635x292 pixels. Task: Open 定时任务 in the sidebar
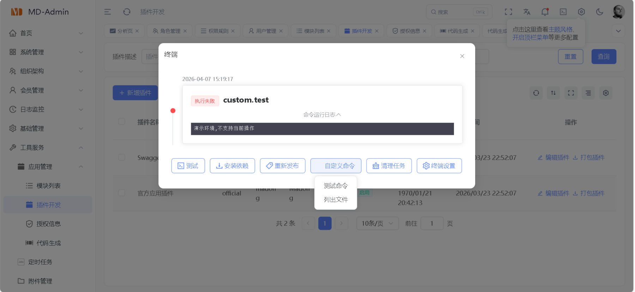pos(48,262)
